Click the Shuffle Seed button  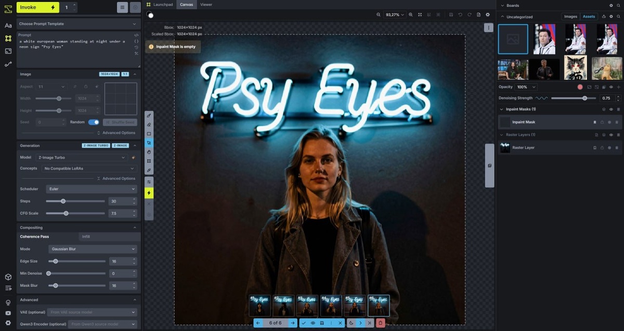pyautogui.click(x=120, y=122)
